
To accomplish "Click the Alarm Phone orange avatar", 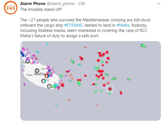I will [x=11, y=7].
